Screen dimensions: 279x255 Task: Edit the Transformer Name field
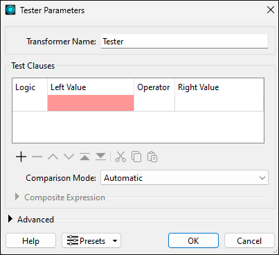point(184,42)
